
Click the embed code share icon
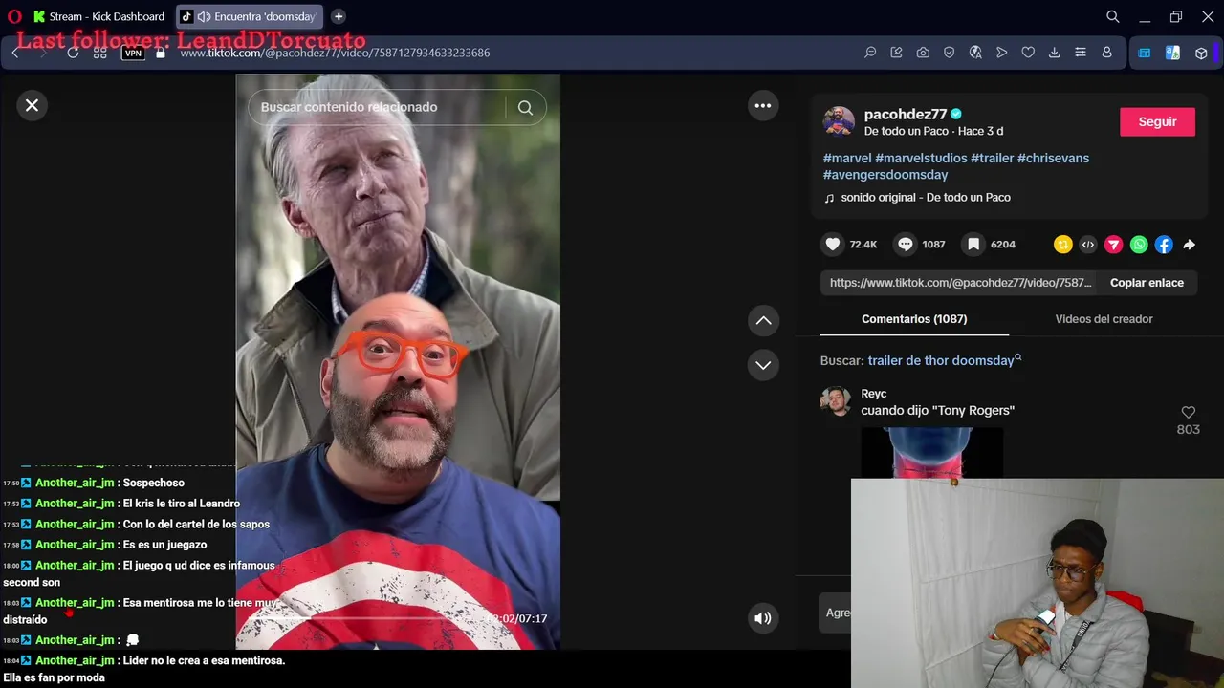tap(1087, 245)
